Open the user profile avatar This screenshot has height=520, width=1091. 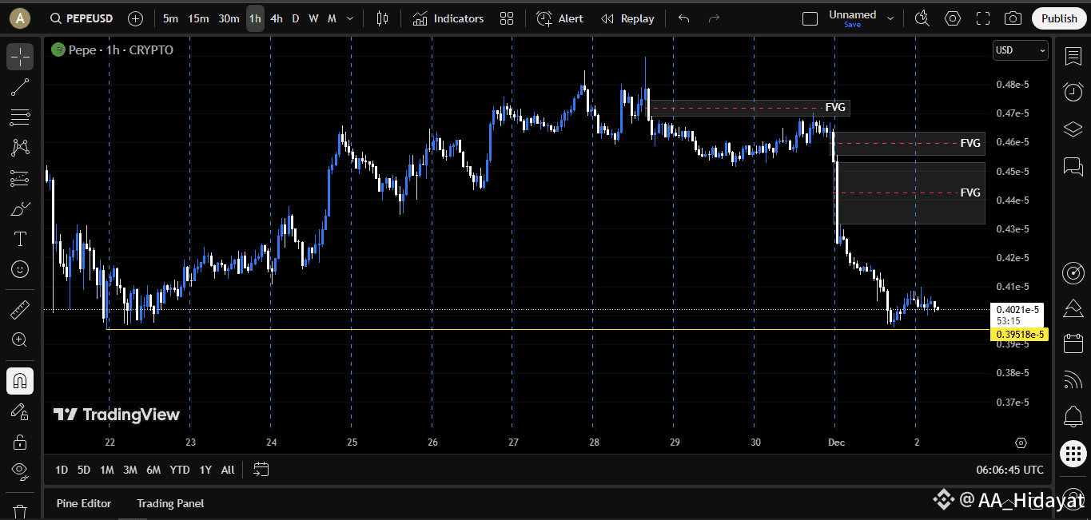point(20,18)
